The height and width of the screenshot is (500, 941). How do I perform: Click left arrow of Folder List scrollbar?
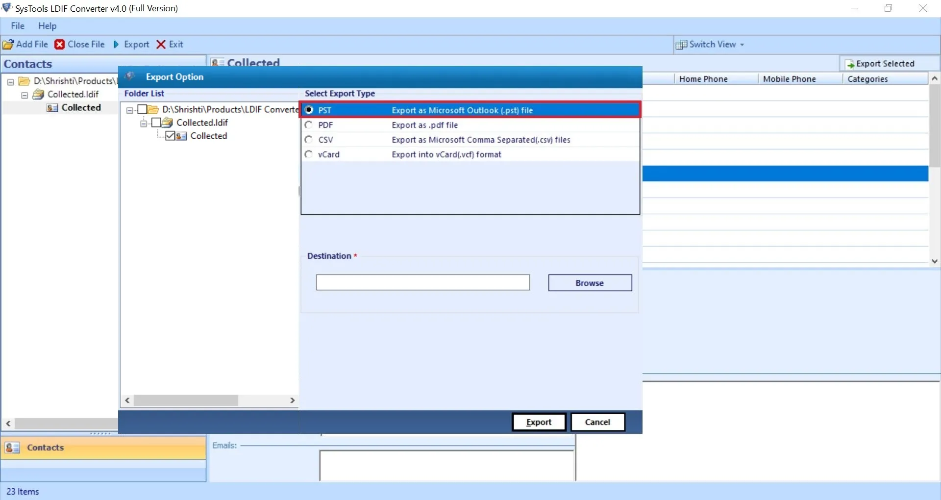(127, 400)
